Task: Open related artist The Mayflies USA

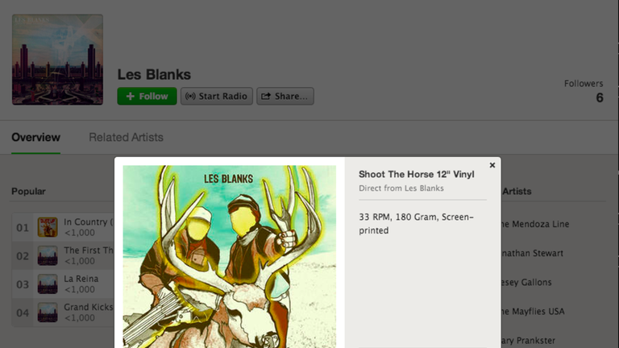Action: (x=533, y=311)
